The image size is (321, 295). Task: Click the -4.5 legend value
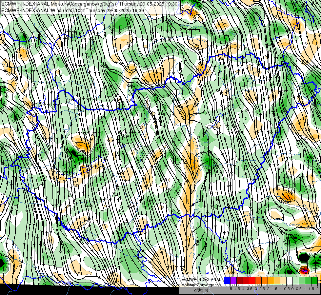(x=236, y=289)
